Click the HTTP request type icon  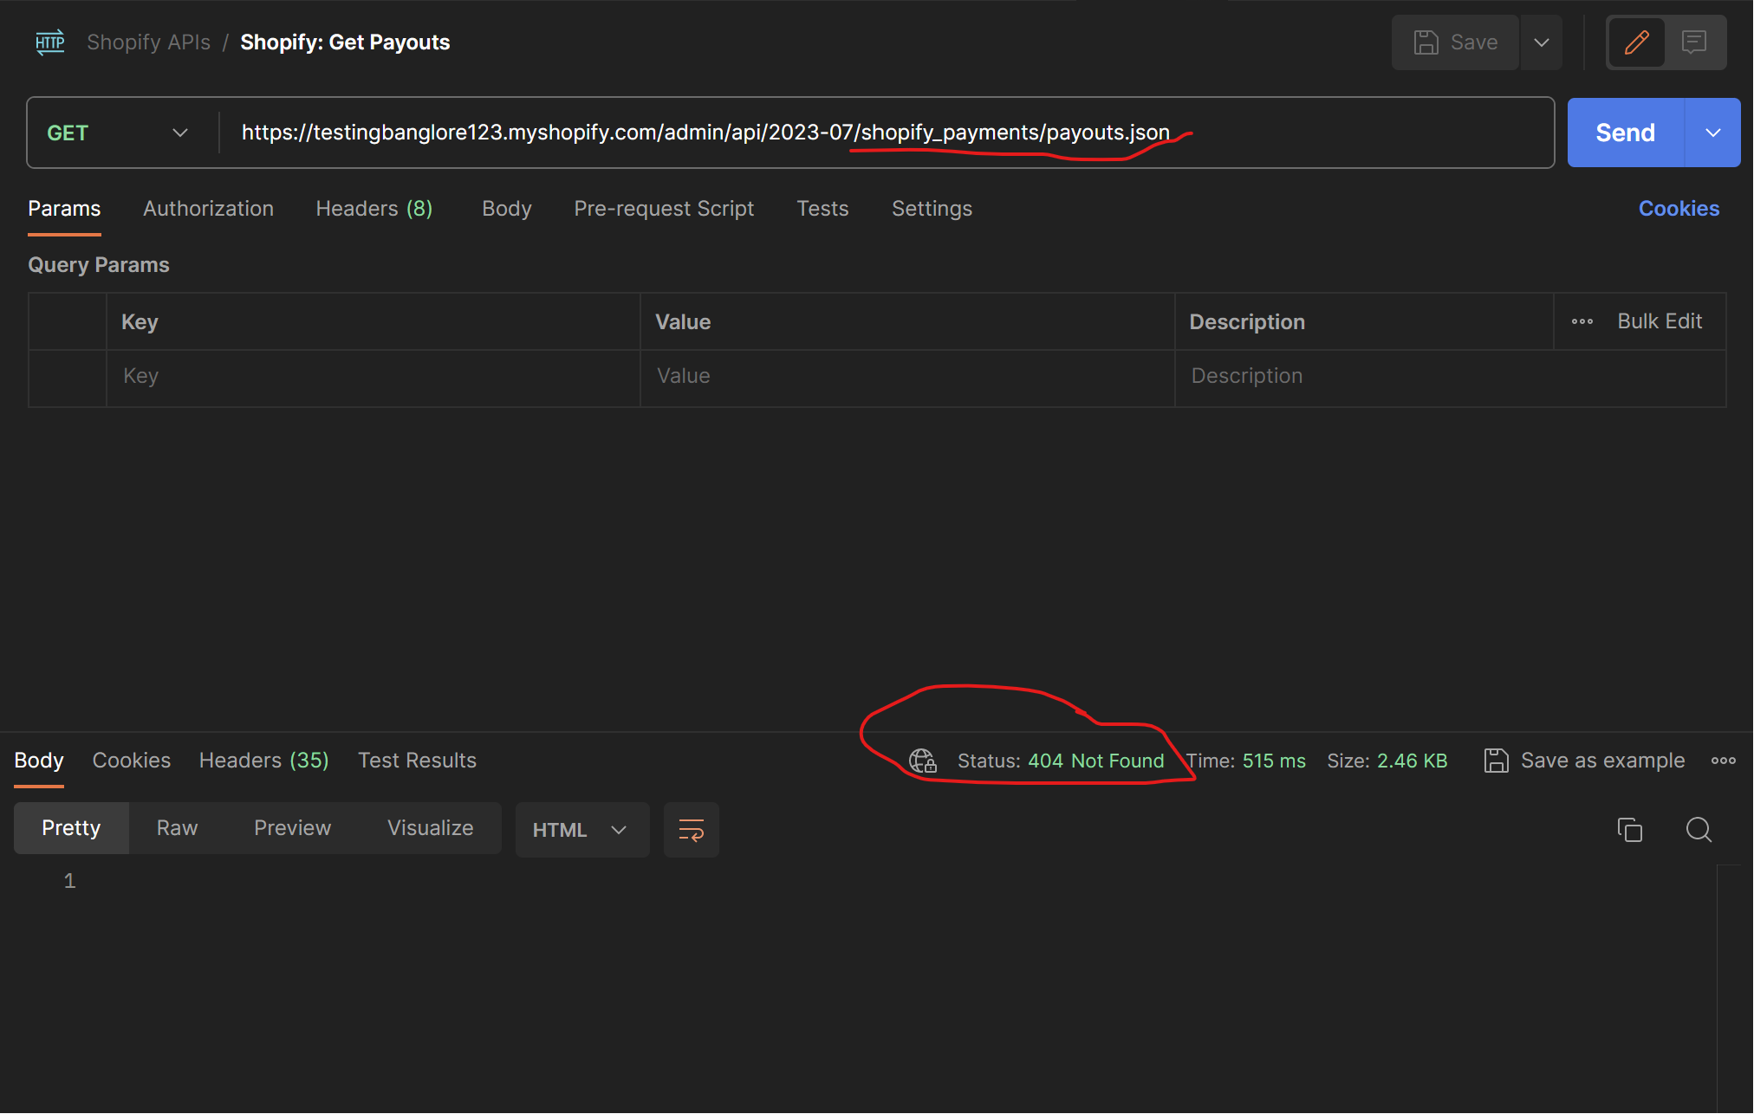50,42
